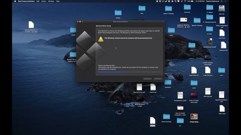Image resolution: width=241 pixels, height=135 pixels.
Task: Select the Forensic folder
Action: 187,7
